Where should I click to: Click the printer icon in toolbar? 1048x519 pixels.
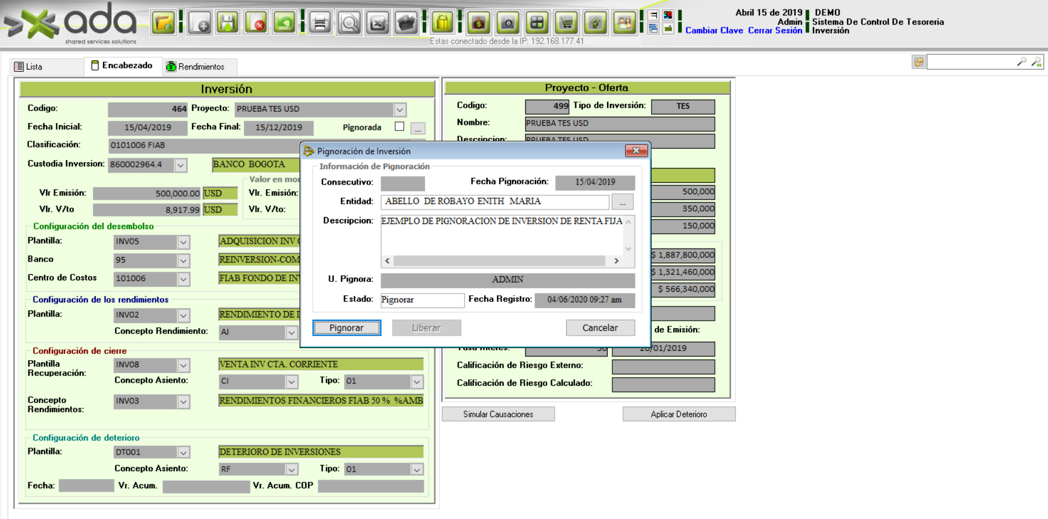[x=320, y=23]
